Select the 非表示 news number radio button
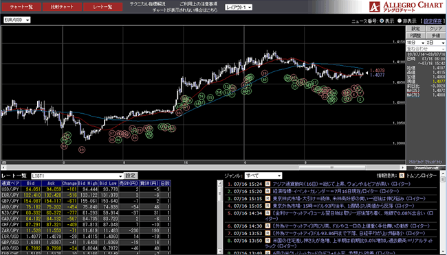The height and width of the screenshot is (255, 447). 400,21
